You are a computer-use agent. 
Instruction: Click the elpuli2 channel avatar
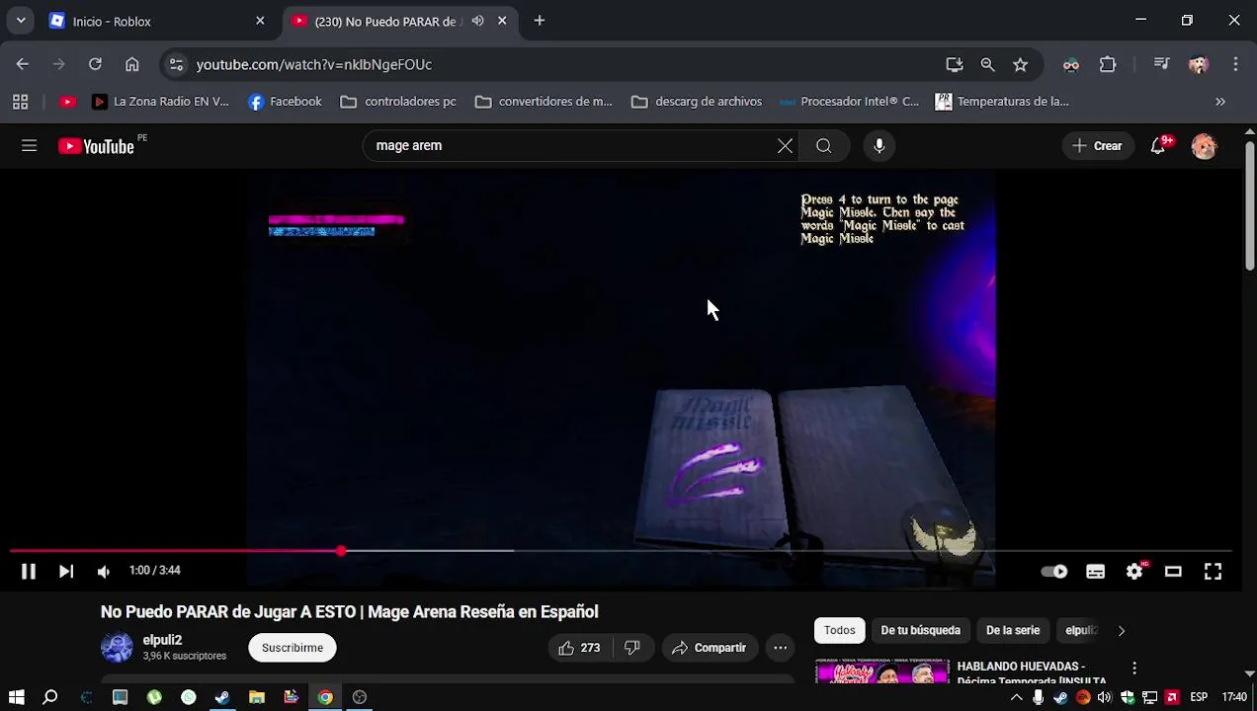pyautogui.click(x=117, y=647)
